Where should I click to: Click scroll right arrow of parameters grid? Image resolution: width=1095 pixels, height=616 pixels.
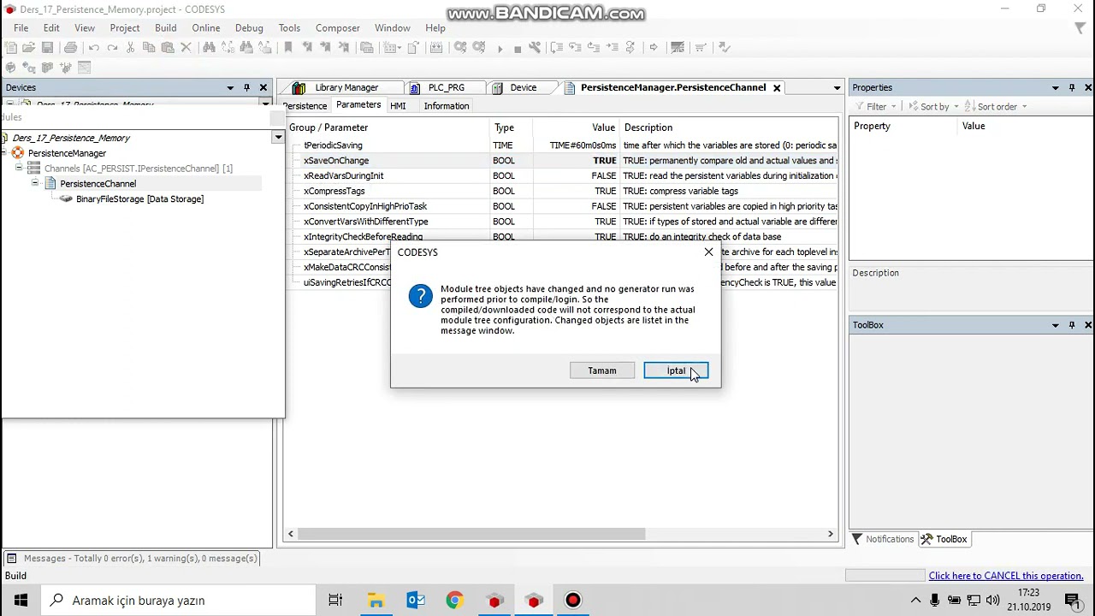[830, 534]
